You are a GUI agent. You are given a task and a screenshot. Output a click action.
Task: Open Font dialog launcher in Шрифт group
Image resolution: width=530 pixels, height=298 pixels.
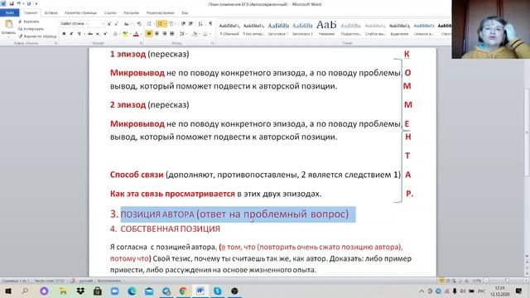[x=142, y=43]
